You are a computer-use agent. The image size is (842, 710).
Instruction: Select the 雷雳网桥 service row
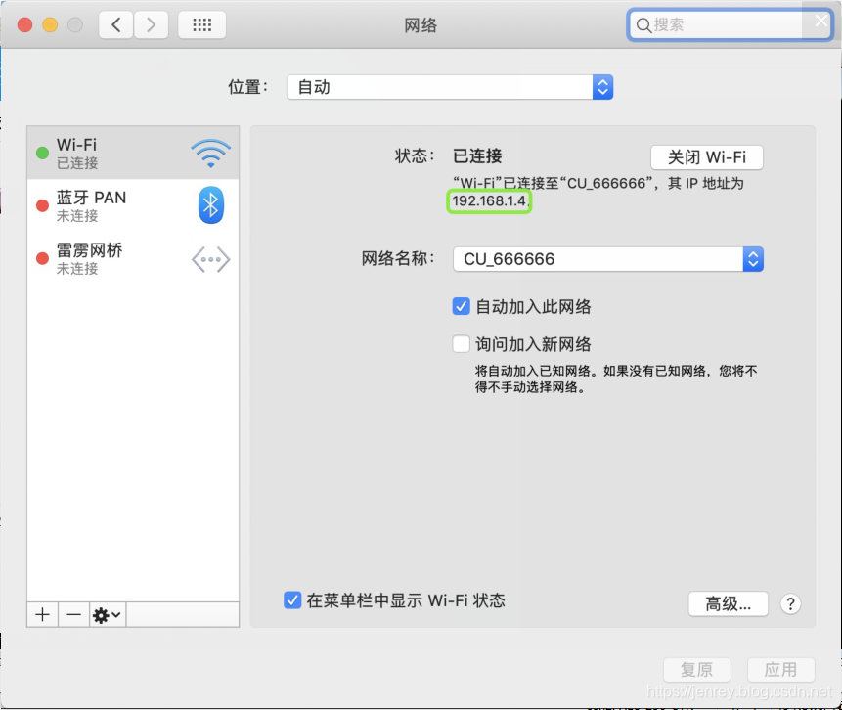[x=133, y=259]
